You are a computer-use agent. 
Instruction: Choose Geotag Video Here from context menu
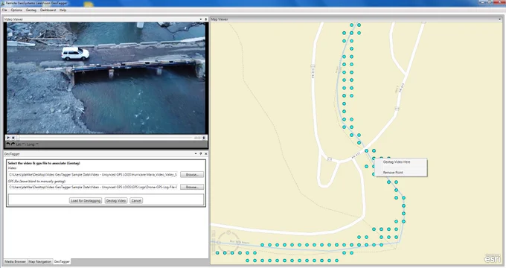point(397,162)
